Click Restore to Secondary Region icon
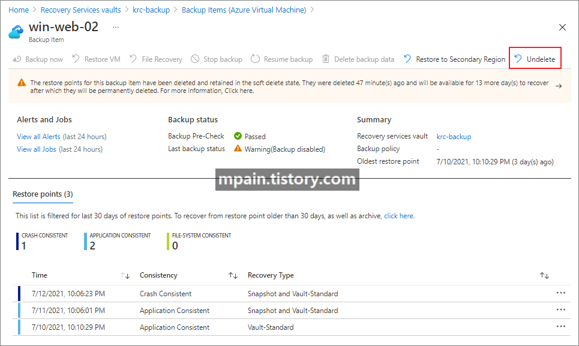 (407, 59)
